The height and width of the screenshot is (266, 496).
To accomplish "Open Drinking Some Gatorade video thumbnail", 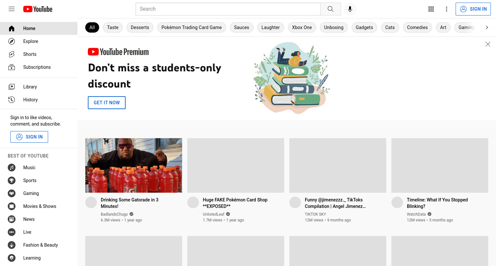I will click(x=134, y=165).
